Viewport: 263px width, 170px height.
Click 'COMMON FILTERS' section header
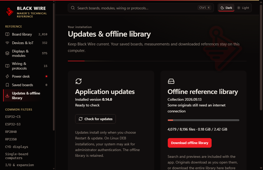pyautogui.click(x=19, y=110)
